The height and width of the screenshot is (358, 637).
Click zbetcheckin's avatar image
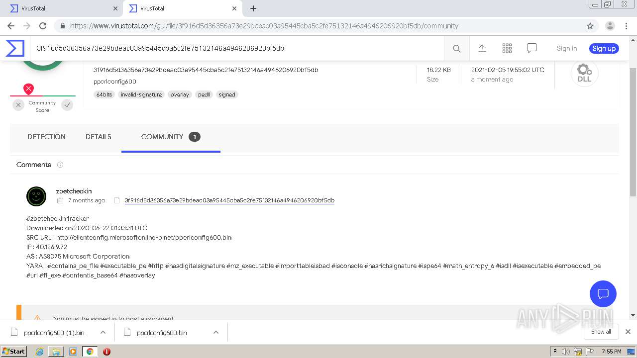pos(36,196)
